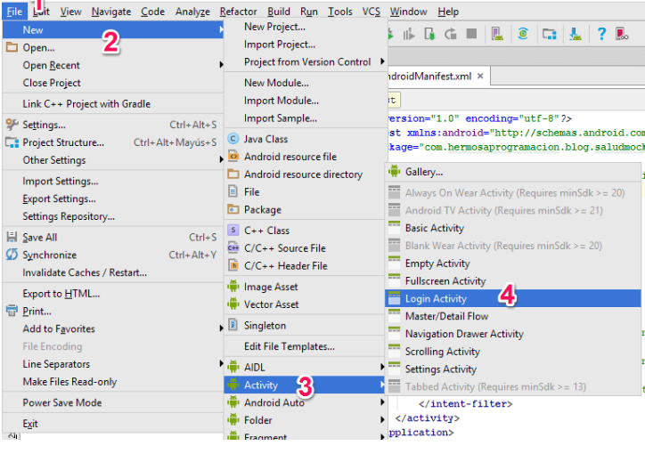
Task: Open Project Structure toolbar icon
Action: [x=549, y=34]
